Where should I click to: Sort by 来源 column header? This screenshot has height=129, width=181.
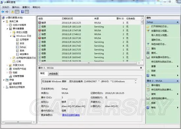[96, 18]
